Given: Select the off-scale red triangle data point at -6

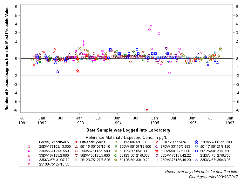Looking at the screenshot, I should click(x=147, y=110).
